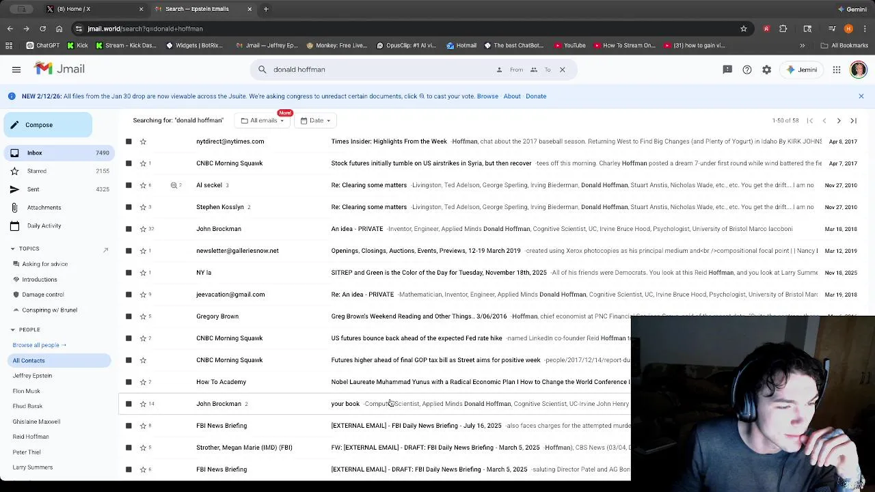
Task: Set the From filter in search bar
Action: [510, 70]
